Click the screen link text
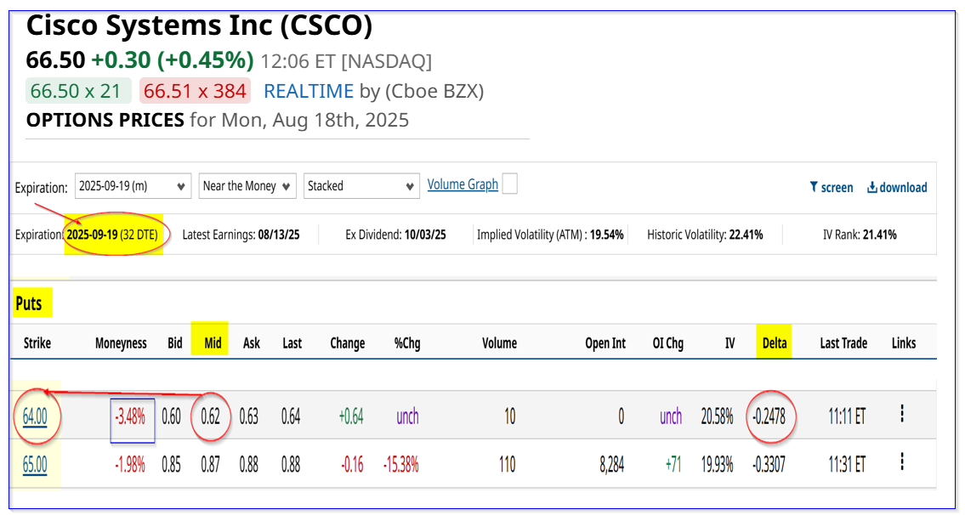 click(x=837, y=187)
